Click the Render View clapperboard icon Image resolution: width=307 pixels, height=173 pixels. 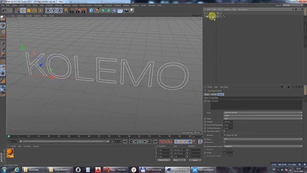72,11
